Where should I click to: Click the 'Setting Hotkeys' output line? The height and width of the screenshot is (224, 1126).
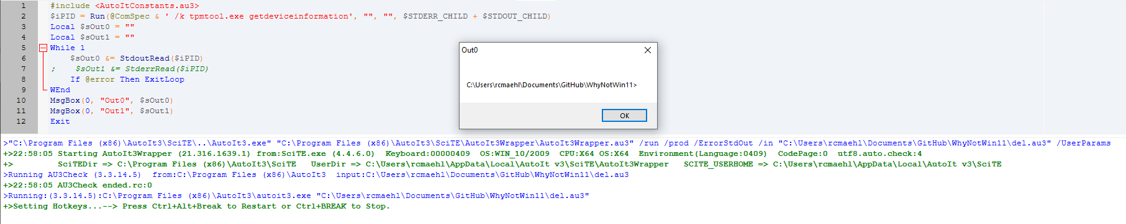click(x=197, y=206)
